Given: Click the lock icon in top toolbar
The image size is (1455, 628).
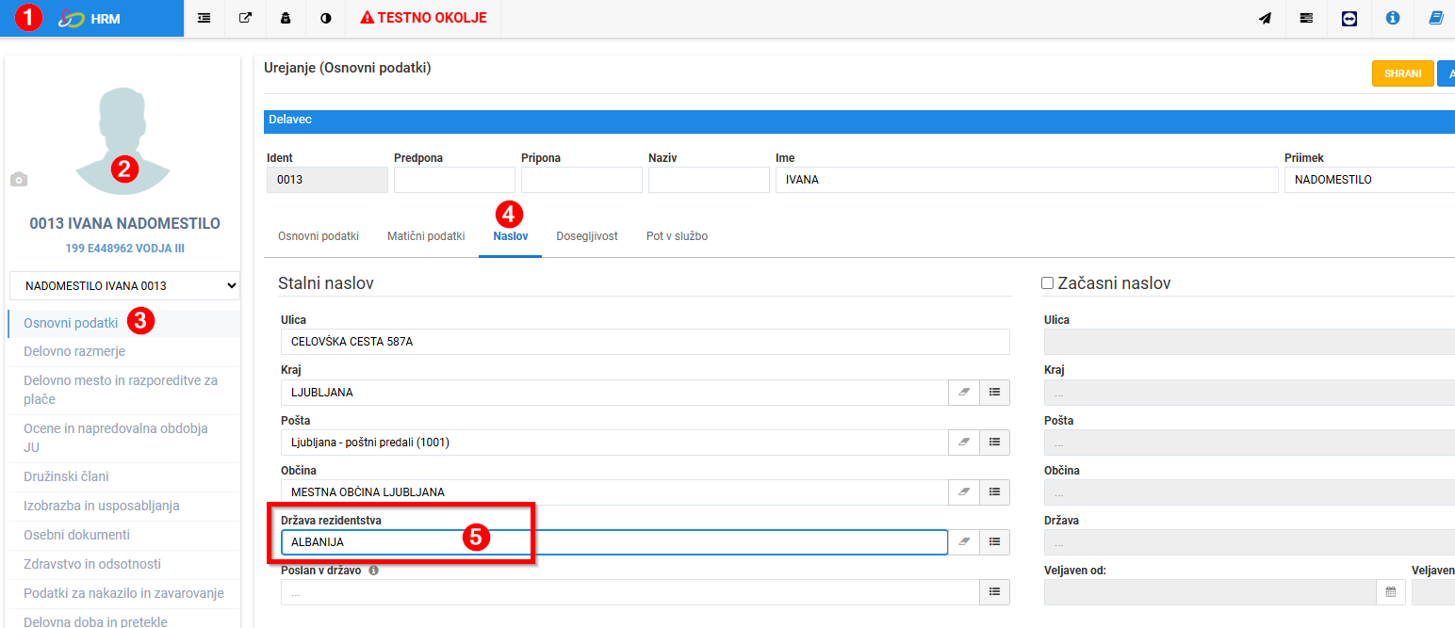Looking at the screenshot, I should [286, 18].
